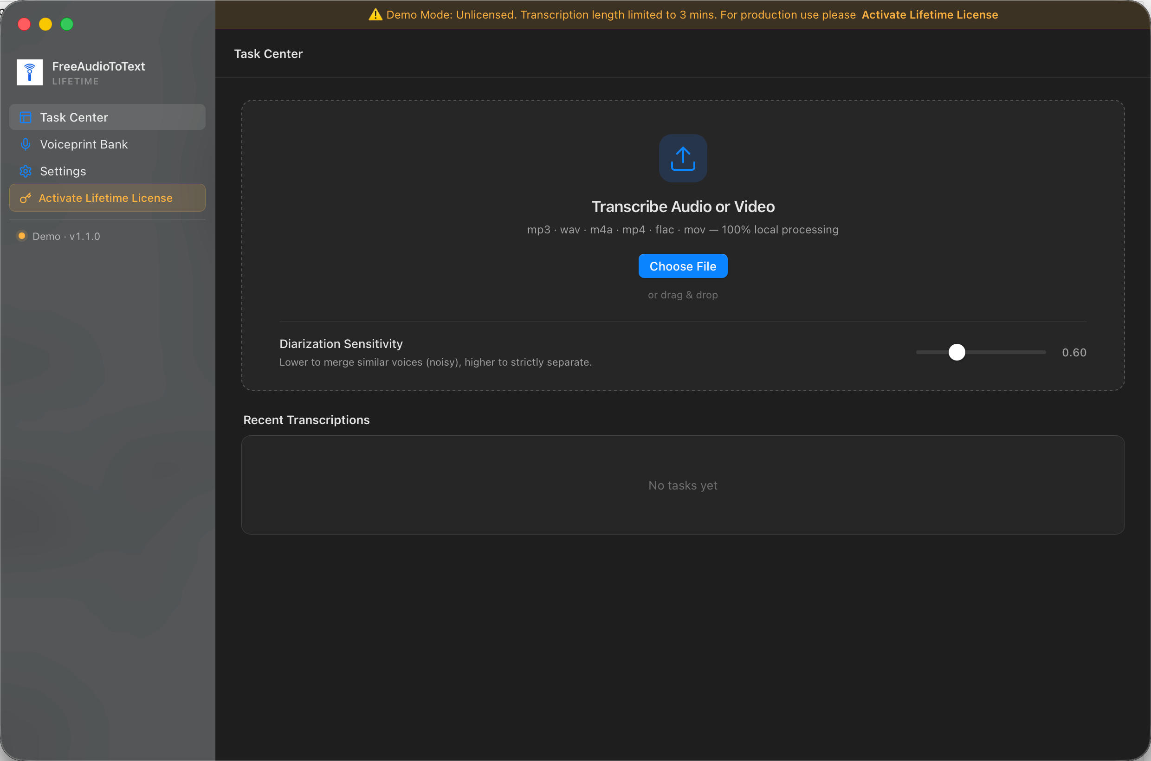Click the Task Center layout icon in sidebar

tap(25, 117)
